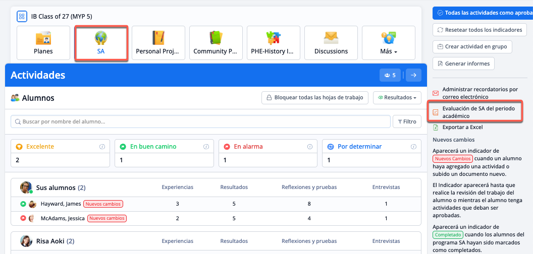Expand the Resultados dropdown
Viewport: 533px width, 254px height.
point(397,98)
